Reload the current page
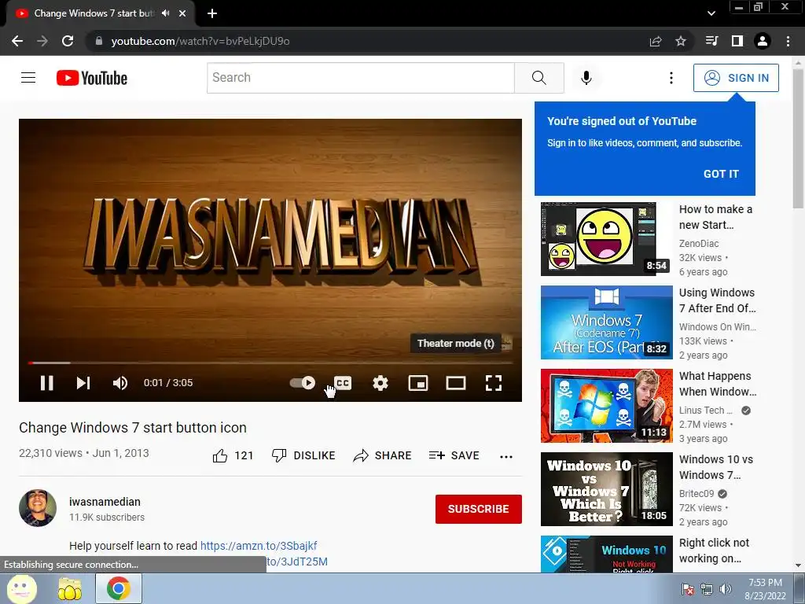 (x=68, y=41)
